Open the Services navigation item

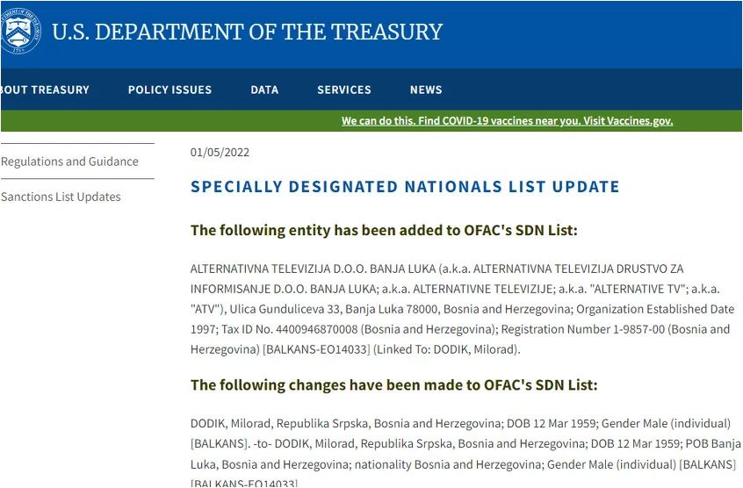(343, 90)
